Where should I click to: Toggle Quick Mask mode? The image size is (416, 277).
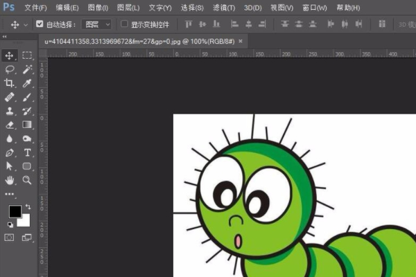point(9,238)
